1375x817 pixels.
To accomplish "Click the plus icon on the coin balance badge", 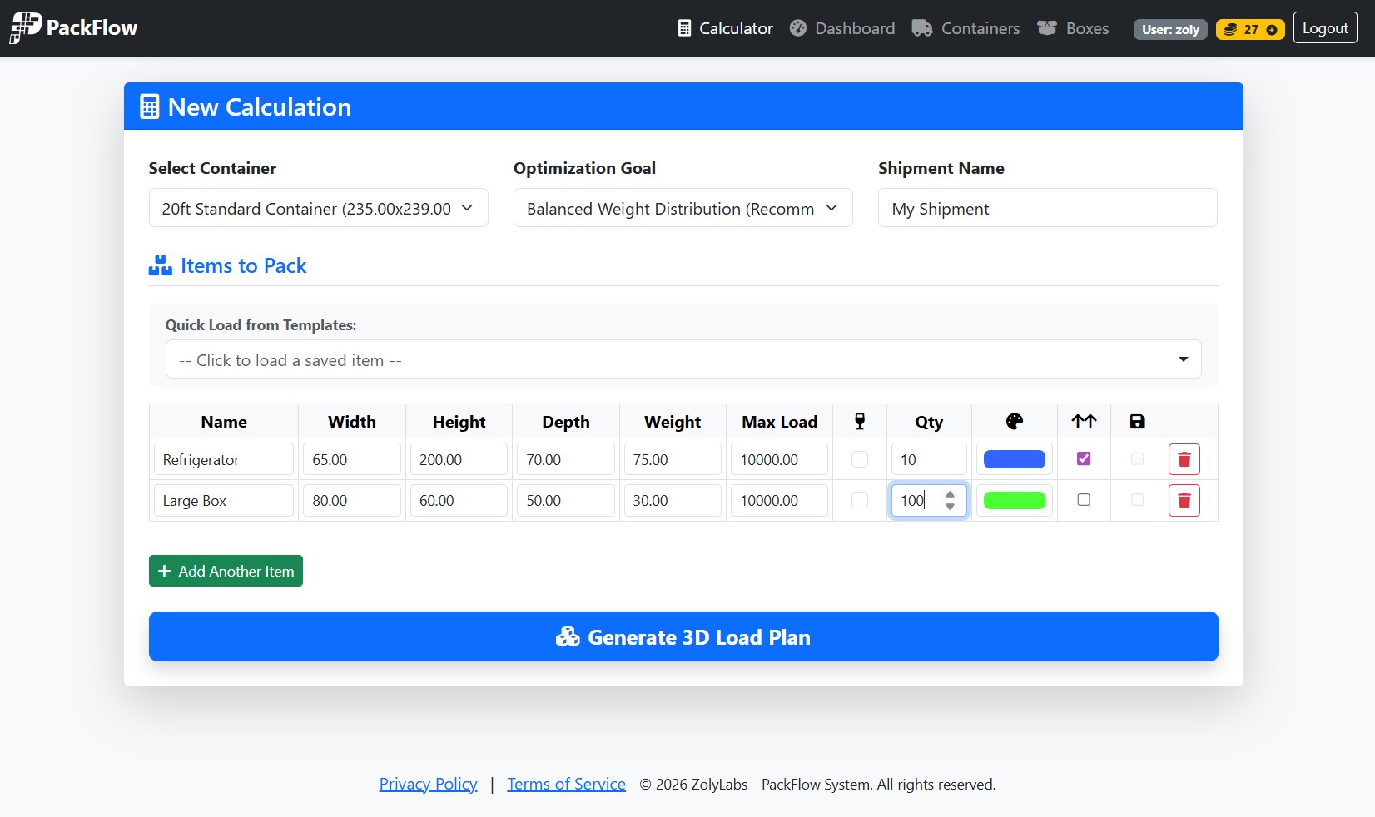I will (x=1269, y=29).
